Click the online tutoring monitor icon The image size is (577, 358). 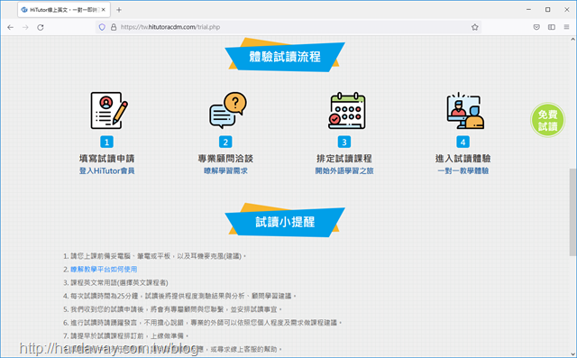(x=465, y=110)
